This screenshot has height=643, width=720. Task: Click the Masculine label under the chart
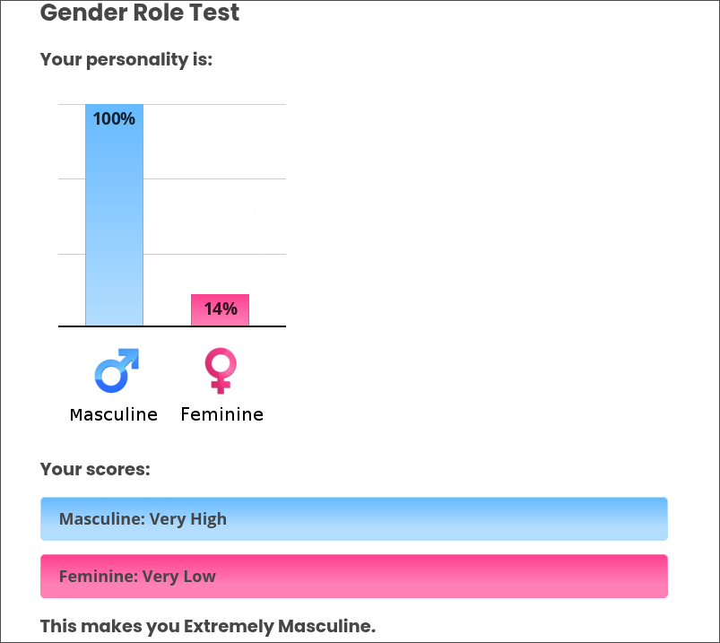(x=114, y=414)
